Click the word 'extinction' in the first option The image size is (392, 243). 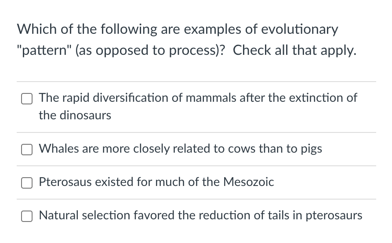click(316, 97)
